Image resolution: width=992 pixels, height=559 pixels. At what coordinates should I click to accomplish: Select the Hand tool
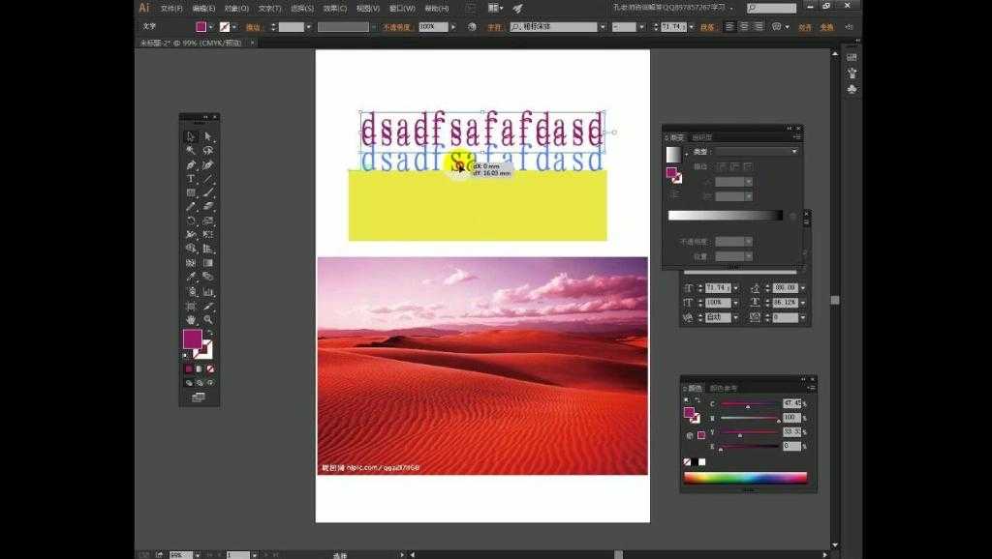pyautogui.click(x=191, y=319)
